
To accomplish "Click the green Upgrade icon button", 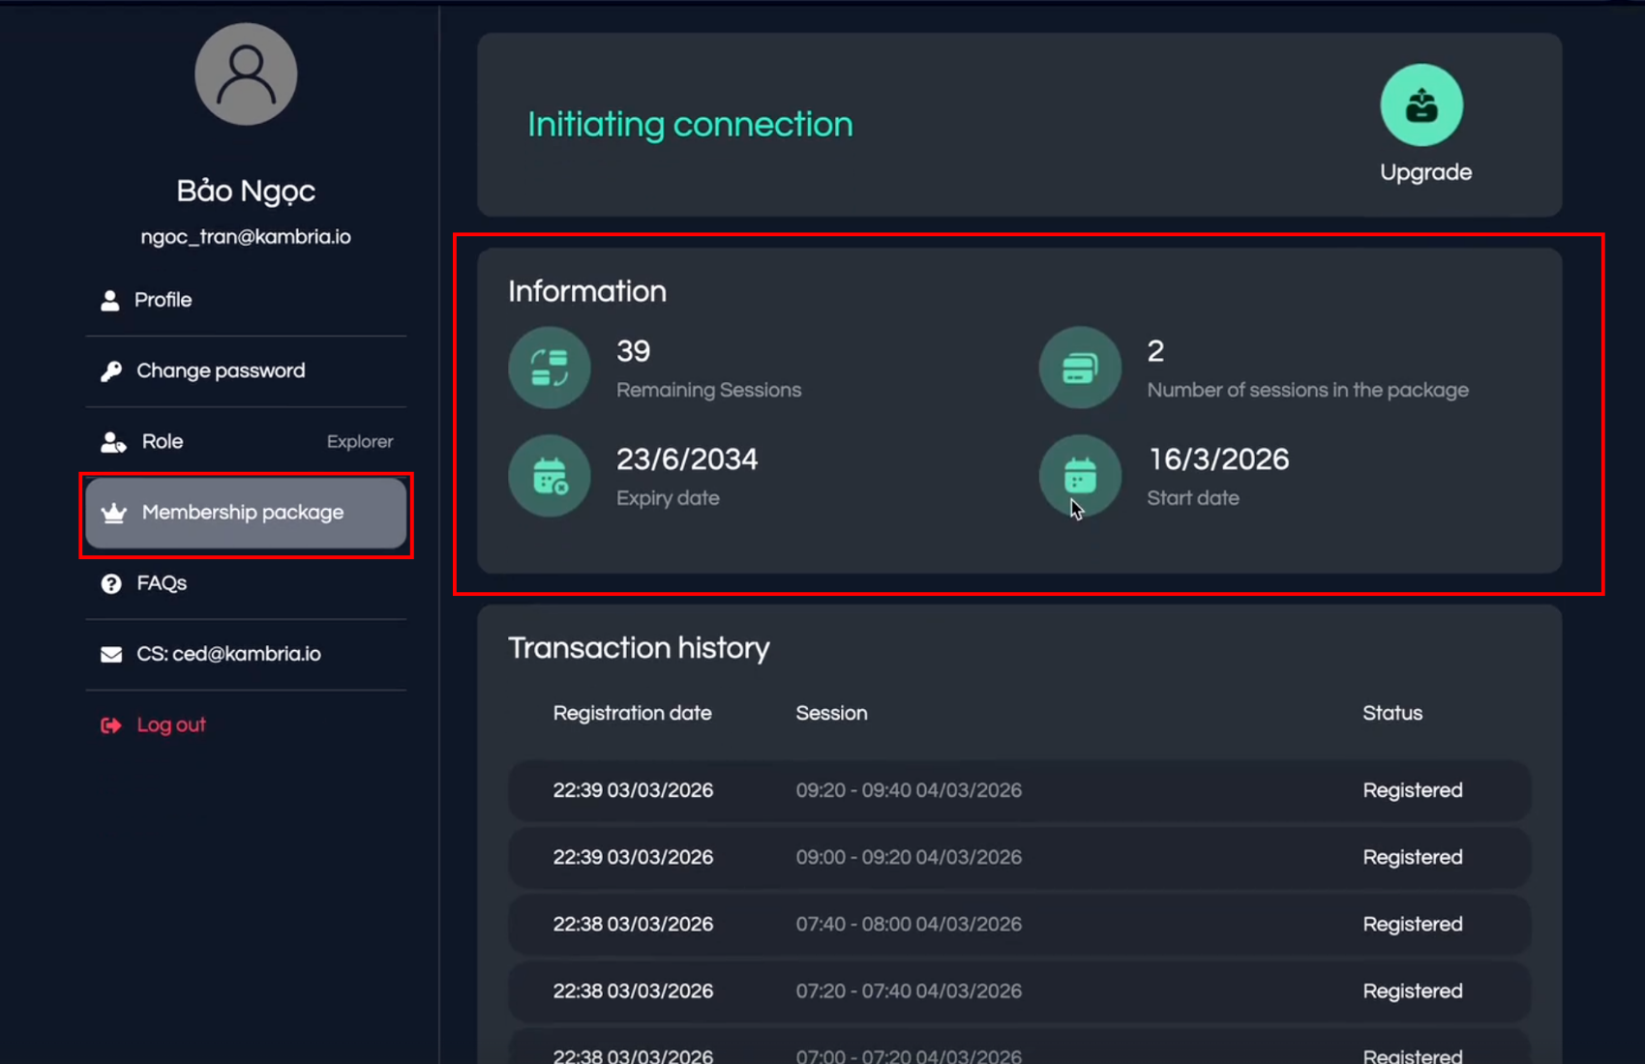I will point(1421,105).
